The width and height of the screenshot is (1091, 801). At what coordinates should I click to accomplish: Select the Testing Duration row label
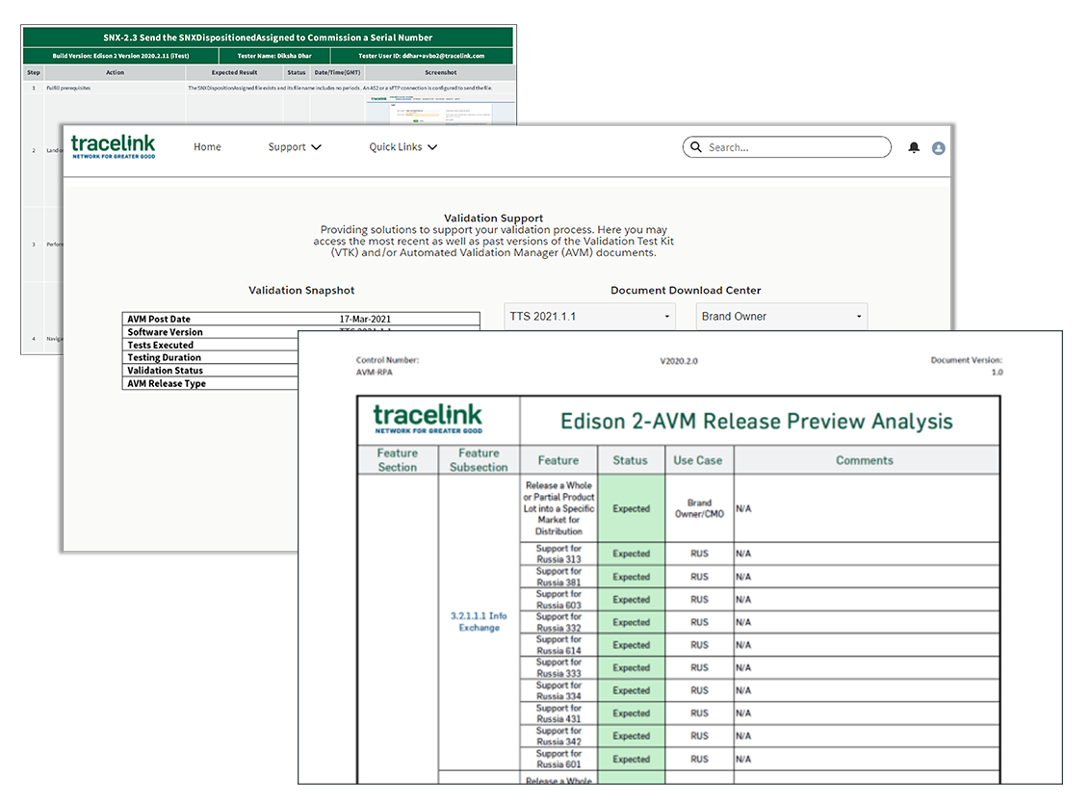(165, 357)
